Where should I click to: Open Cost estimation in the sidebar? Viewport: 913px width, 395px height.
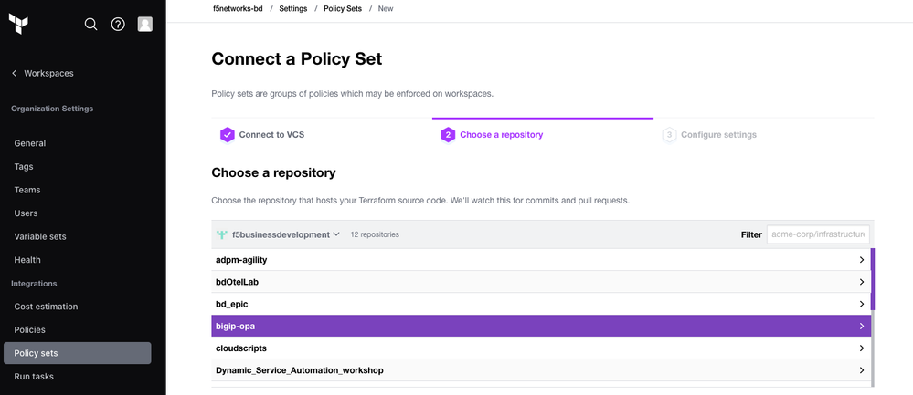click(x=46, y=307)
